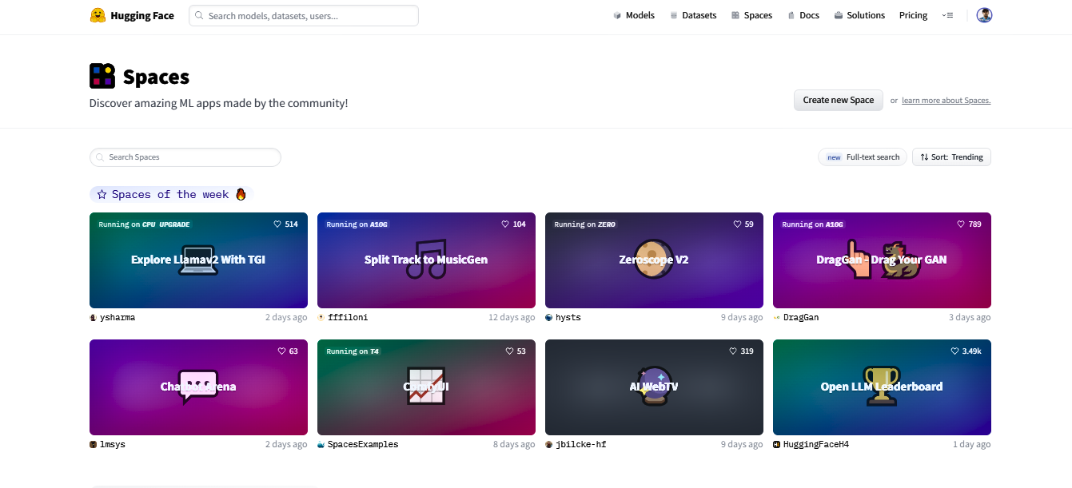The height and width of the screenshot is (488, 1072).
Task: Click the jbilcke-hf author name
Action: coord(581,445)
